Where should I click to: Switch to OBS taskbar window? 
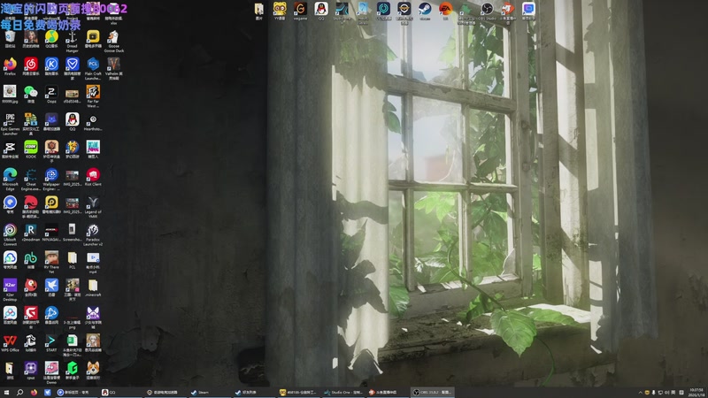[x=433, y=393]
